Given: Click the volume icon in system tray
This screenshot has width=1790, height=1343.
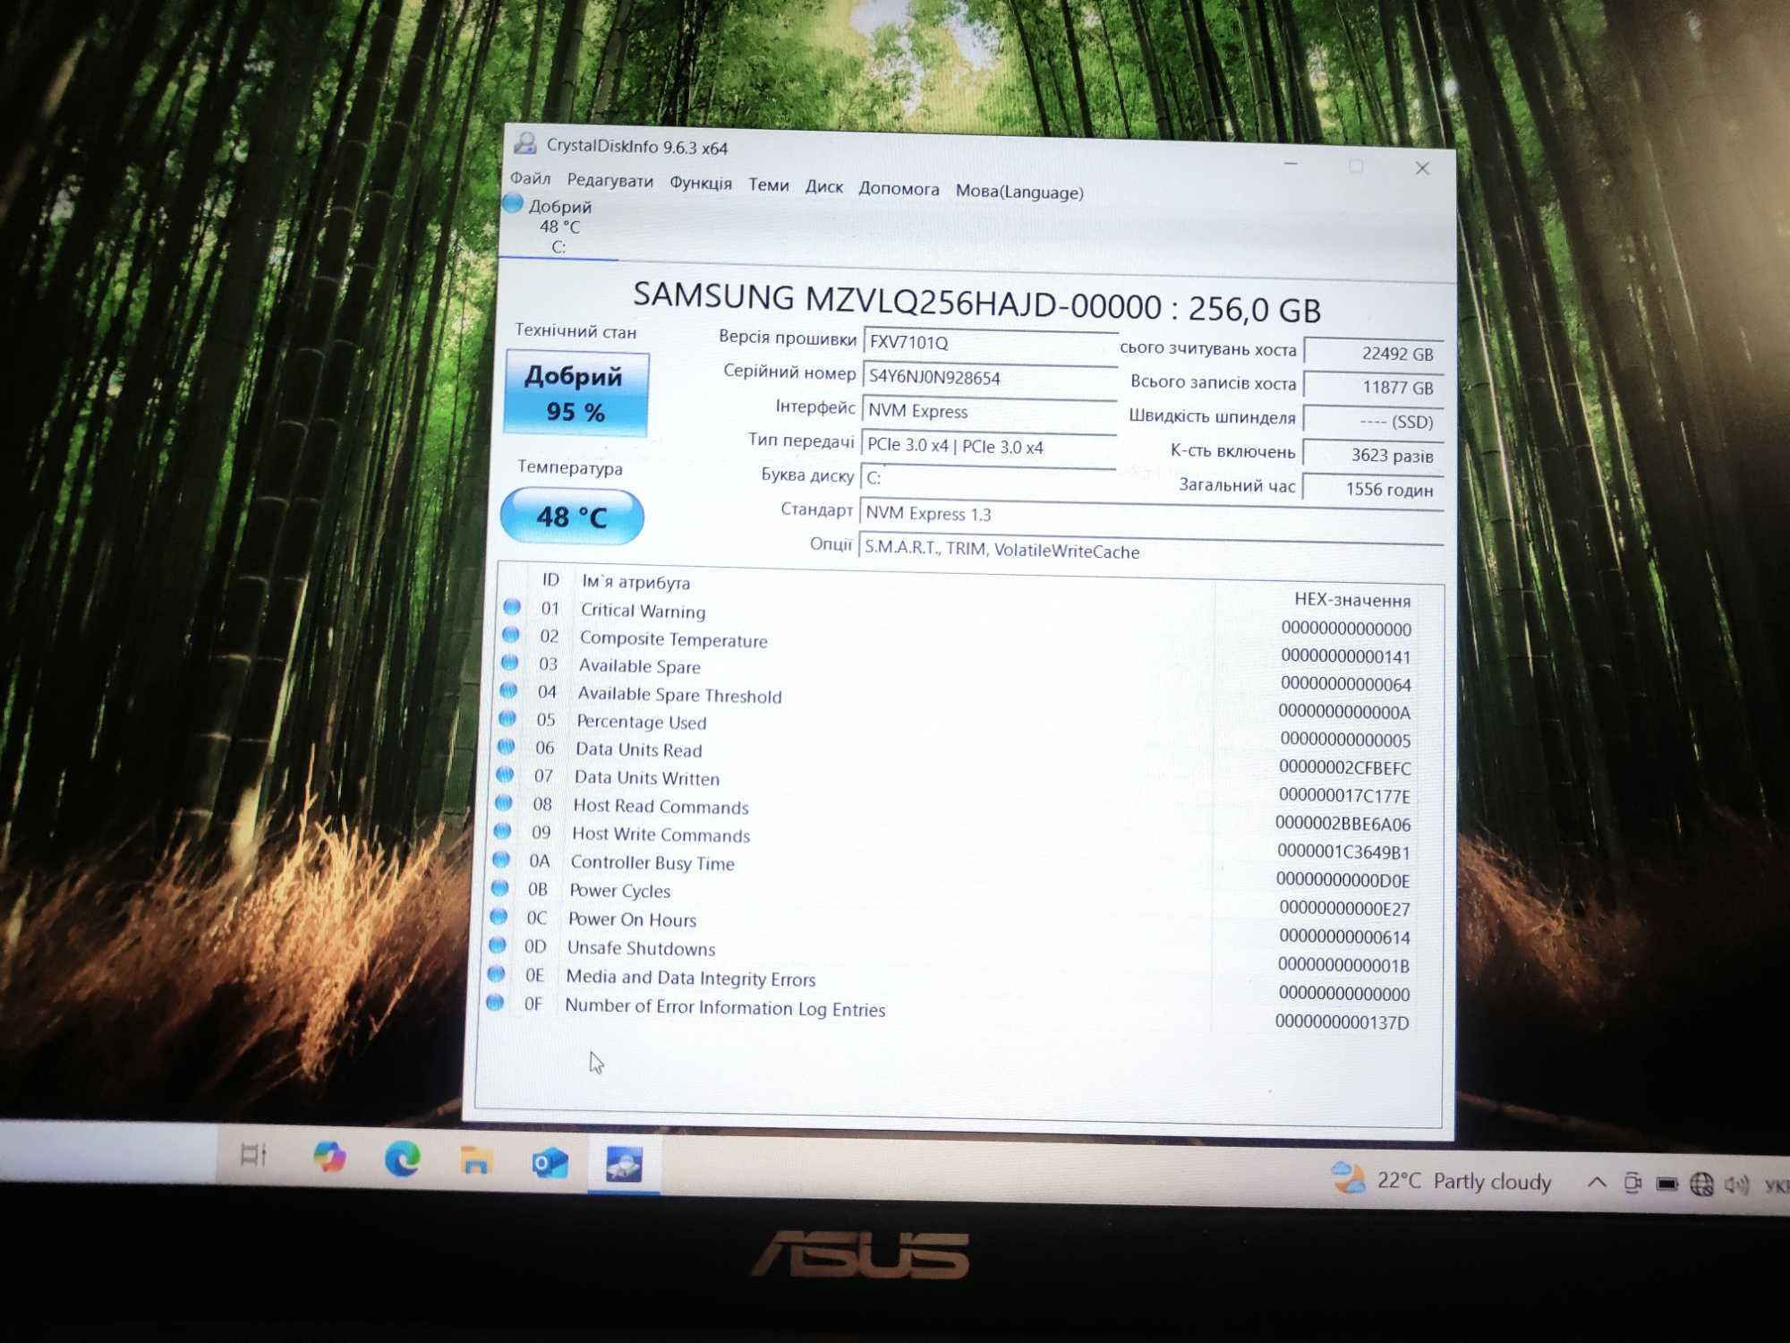Looking at the screenshot, I should (x=1736, y=1185).
